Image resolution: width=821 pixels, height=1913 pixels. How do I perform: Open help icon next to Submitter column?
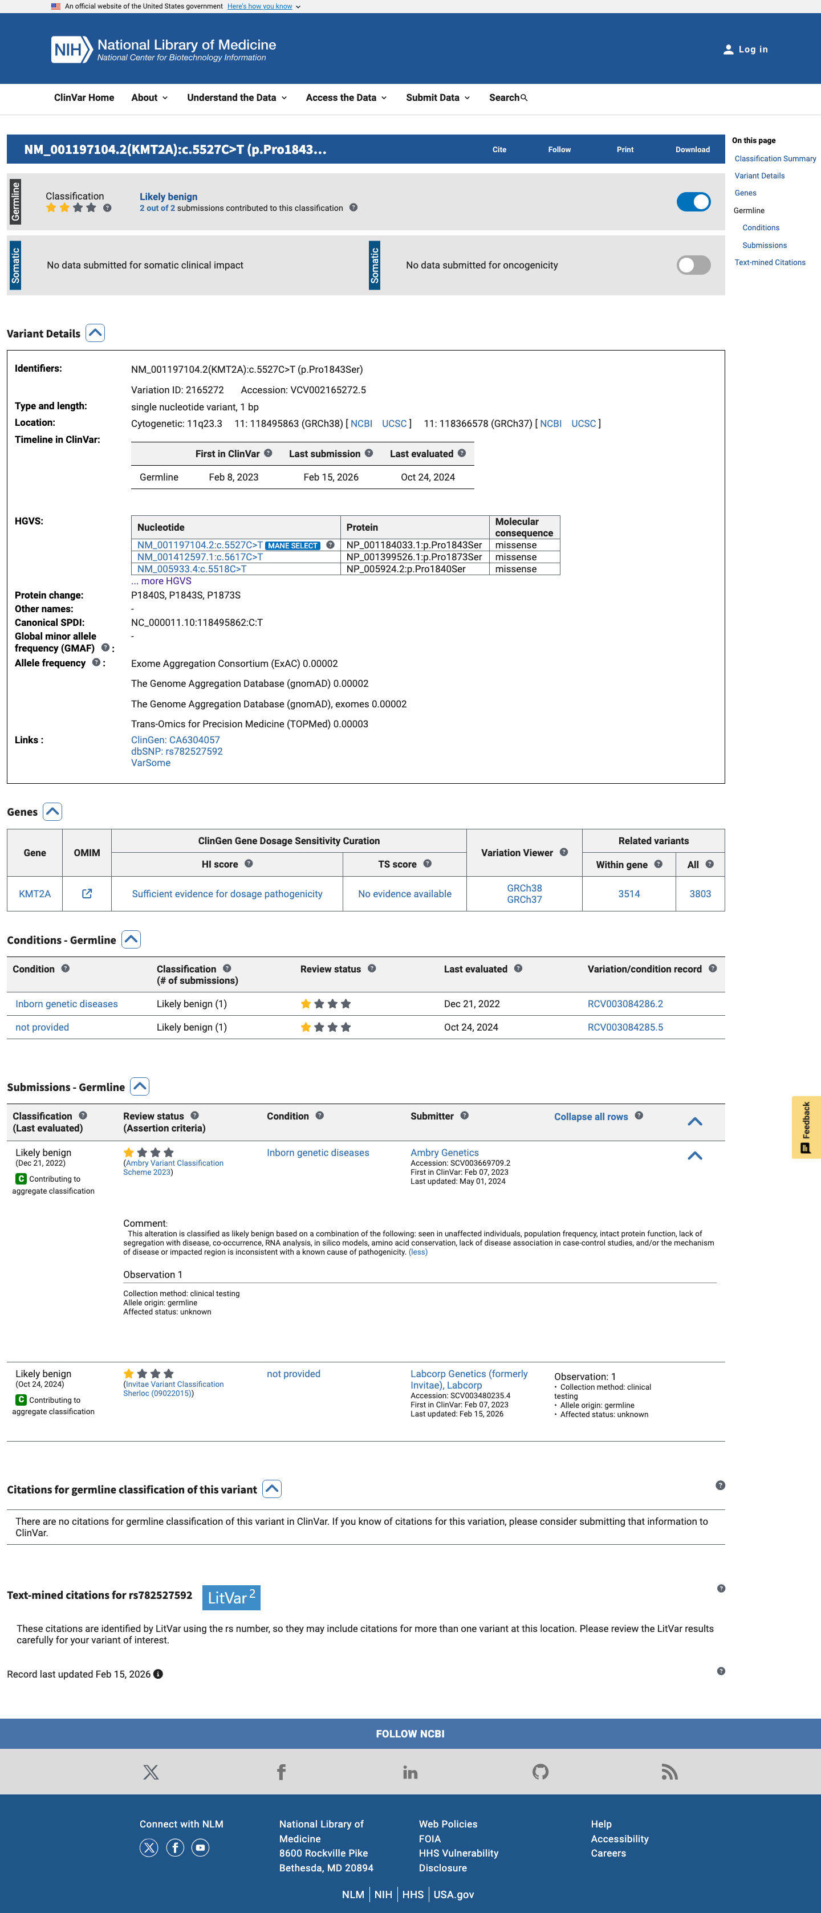coord(464,1116)
